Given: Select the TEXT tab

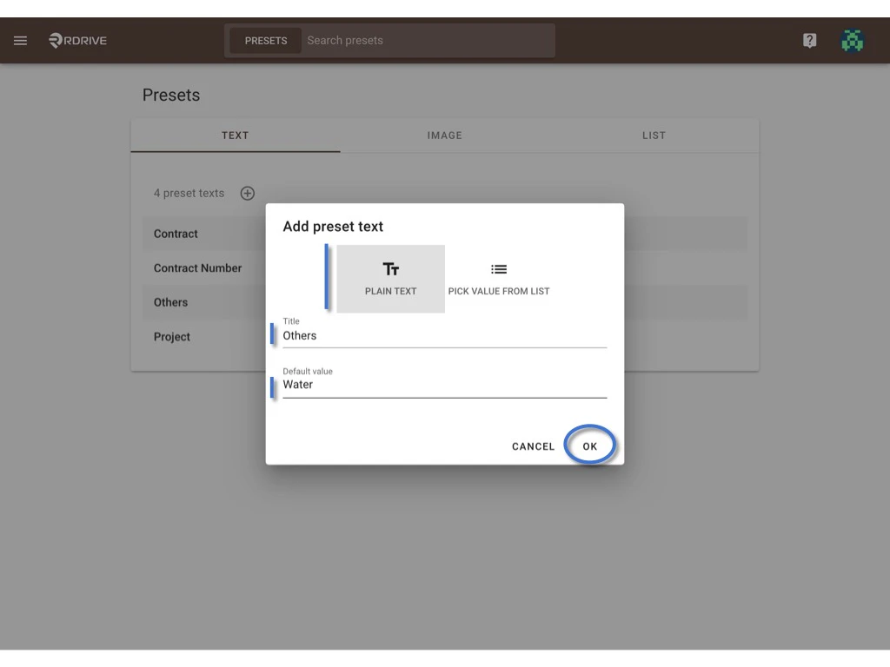Looking at the screenshot, I should 235,135.
